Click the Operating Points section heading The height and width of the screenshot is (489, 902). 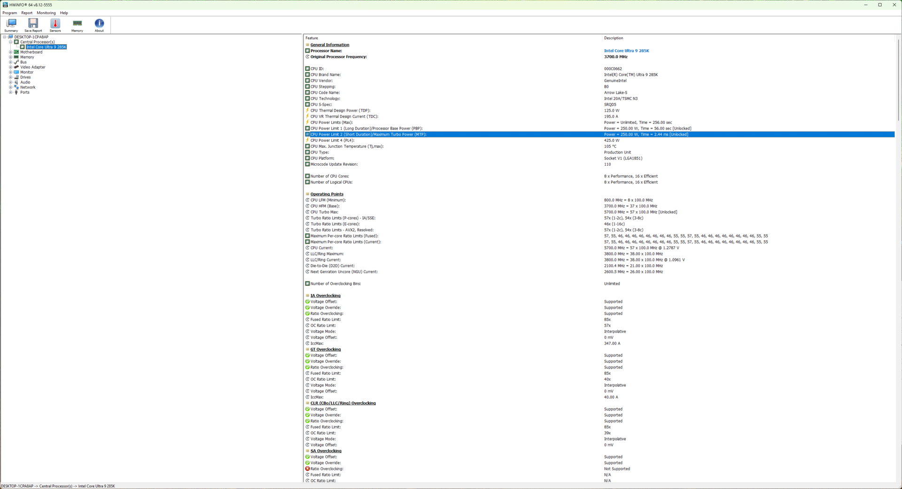tap(327, 194)
